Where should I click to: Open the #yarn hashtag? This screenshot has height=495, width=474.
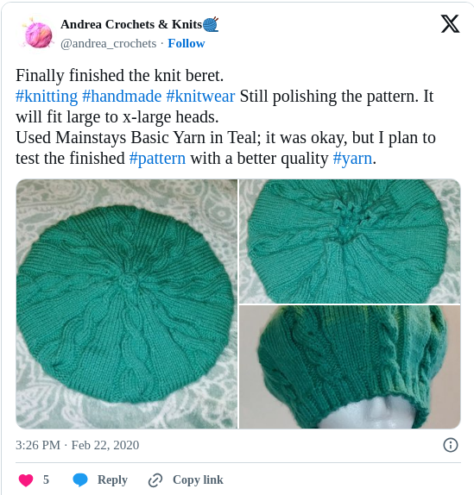click(x=352, y=158)
